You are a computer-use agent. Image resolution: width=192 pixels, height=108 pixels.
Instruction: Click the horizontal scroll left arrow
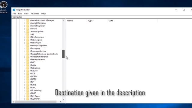[13, 102]
